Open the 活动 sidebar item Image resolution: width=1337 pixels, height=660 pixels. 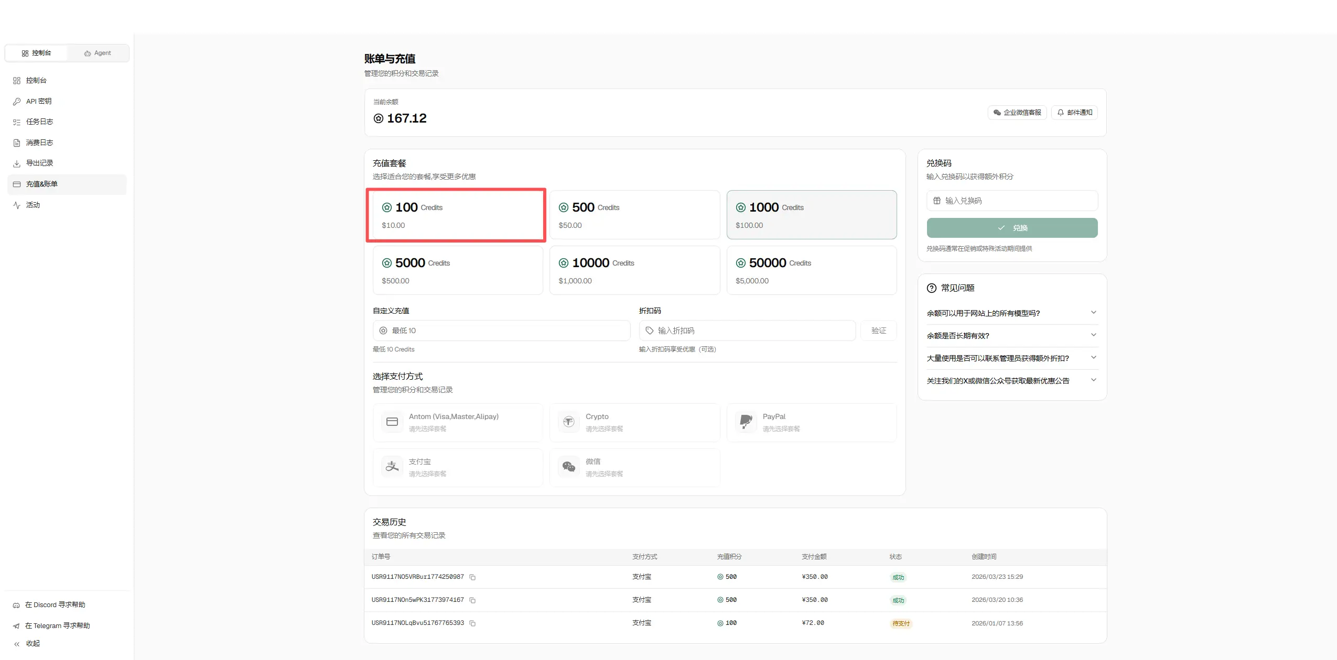coord(67,205)
